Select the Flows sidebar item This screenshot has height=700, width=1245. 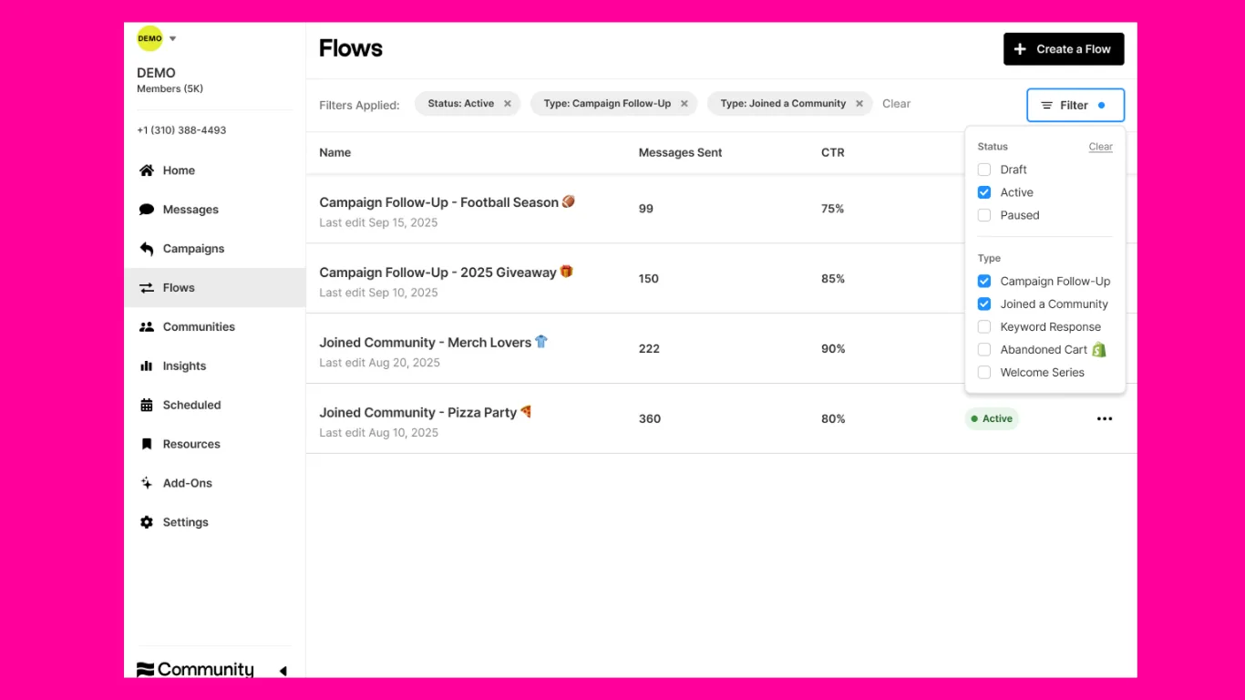(179, 288)
